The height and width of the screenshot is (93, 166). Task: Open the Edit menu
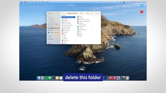[x=32, y=2]
